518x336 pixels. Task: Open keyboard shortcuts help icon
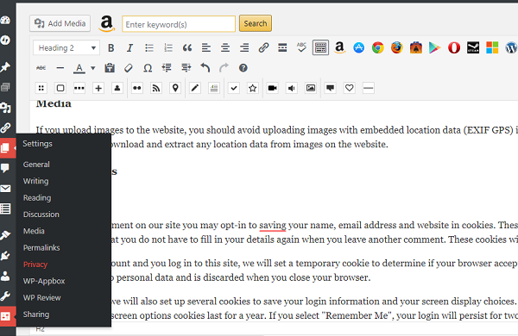click(243, 68)
